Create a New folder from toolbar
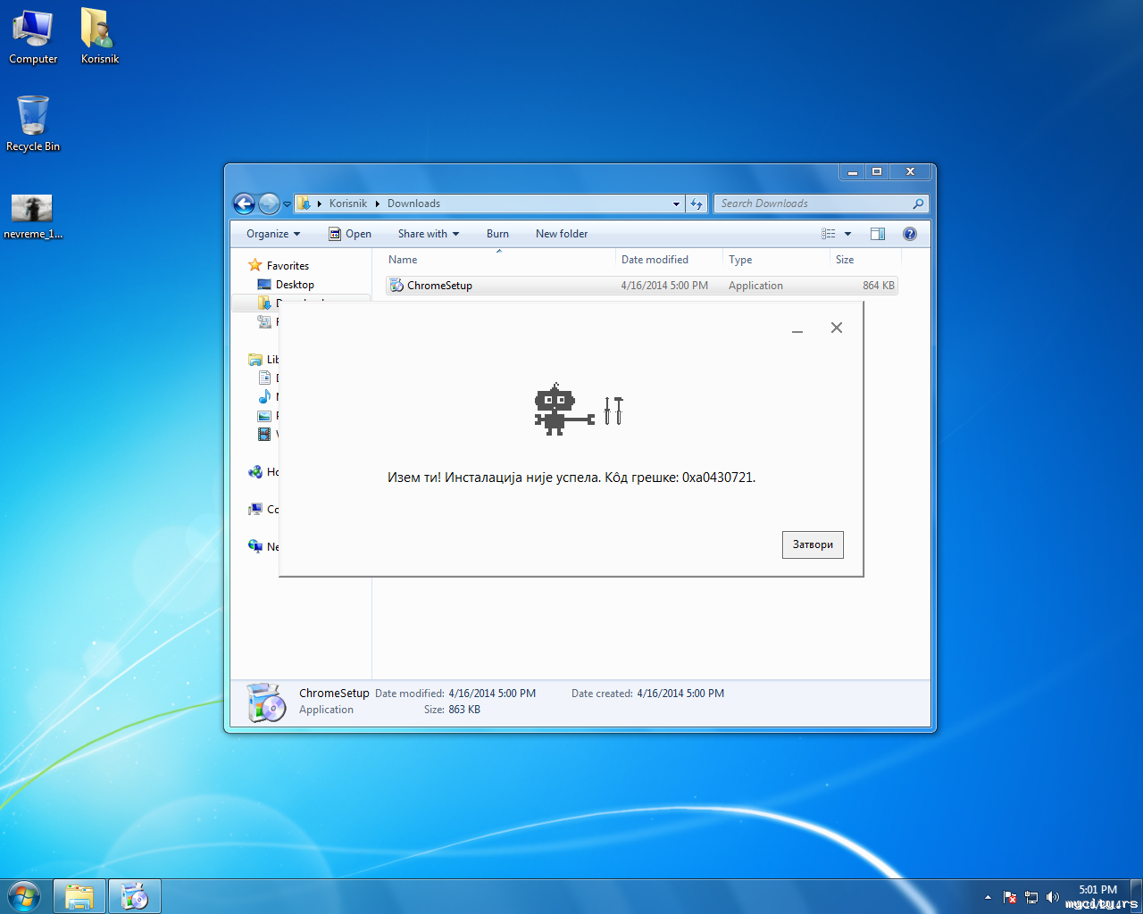Screen dimensions: 1143x914 pyautogui.click(x=562, y=234)
